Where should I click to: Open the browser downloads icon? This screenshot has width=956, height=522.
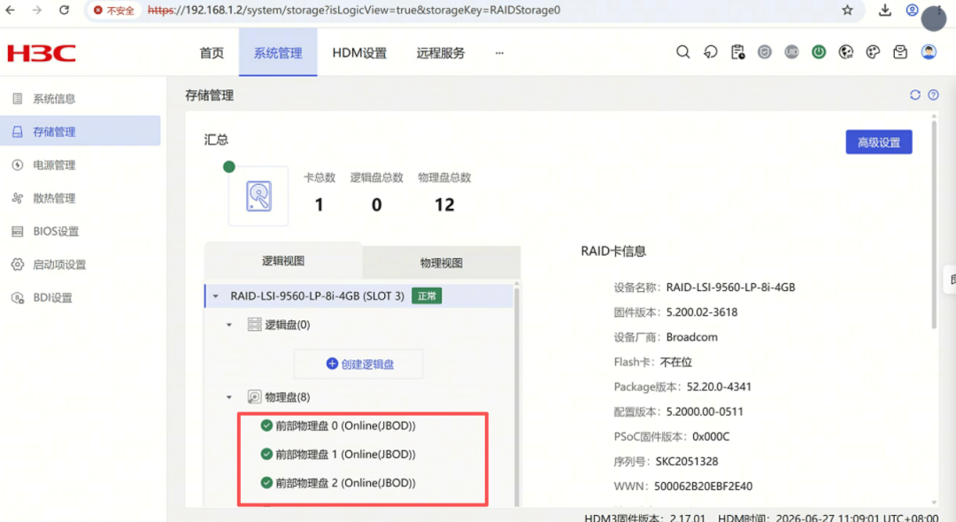point(884,10)
